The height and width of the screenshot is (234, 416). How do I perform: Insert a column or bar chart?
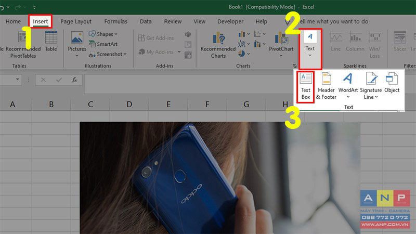pos(244,34)
